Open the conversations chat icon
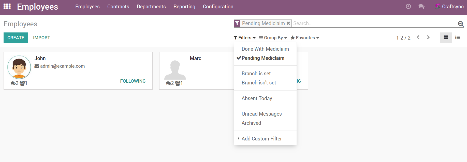 [x=421, y=7]
